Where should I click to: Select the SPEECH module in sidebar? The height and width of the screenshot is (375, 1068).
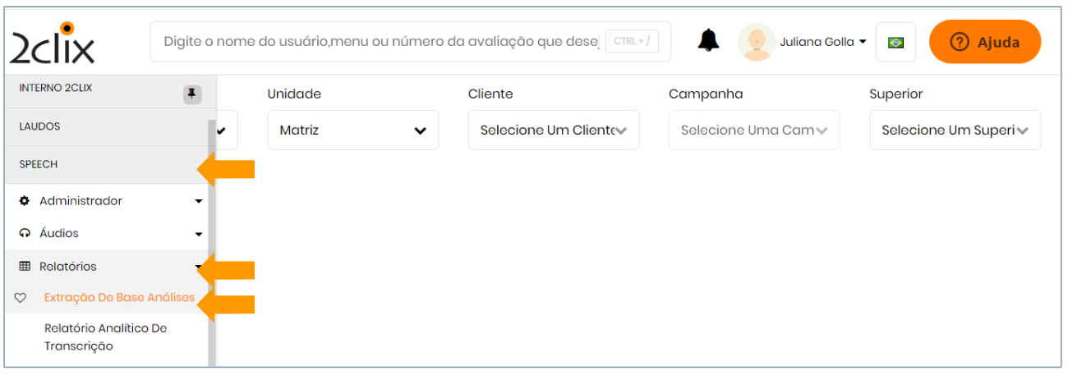click(x=39, y=164)
